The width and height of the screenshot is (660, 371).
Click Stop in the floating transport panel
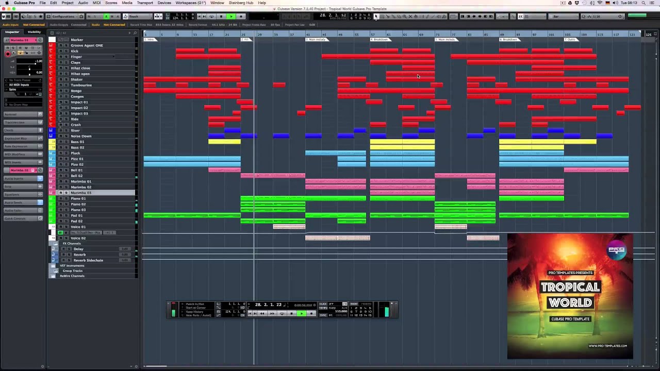[x=292, y=313]
